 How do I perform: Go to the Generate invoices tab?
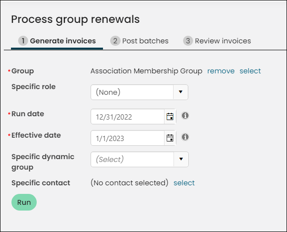click(x=57, y=41)
